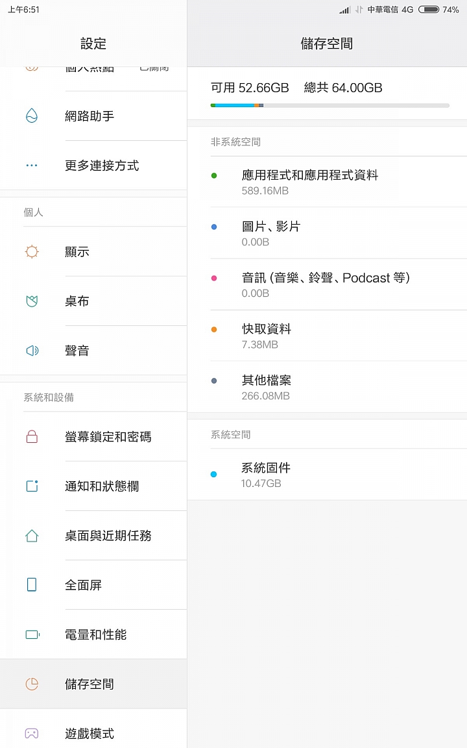Click the 全面屏 phone outline icon
Image resolution: width=467 pixels, height=748 pixels.
[32, 585]
